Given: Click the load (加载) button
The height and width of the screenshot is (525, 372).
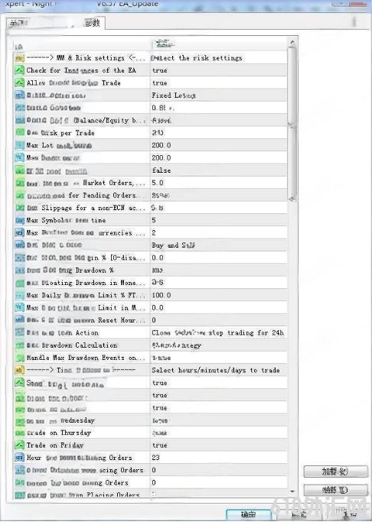Looking at the screenshot, I should [x=335, y=472].
